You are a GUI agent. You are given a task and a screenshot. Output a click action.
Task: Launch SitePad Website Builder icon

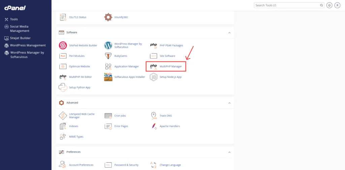click(x=63, y=45)
